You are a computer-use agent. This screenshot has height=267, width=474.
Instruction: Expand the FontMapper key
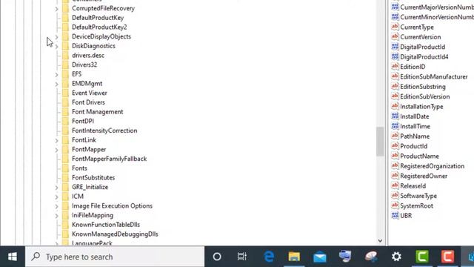(x=56, y=150)
